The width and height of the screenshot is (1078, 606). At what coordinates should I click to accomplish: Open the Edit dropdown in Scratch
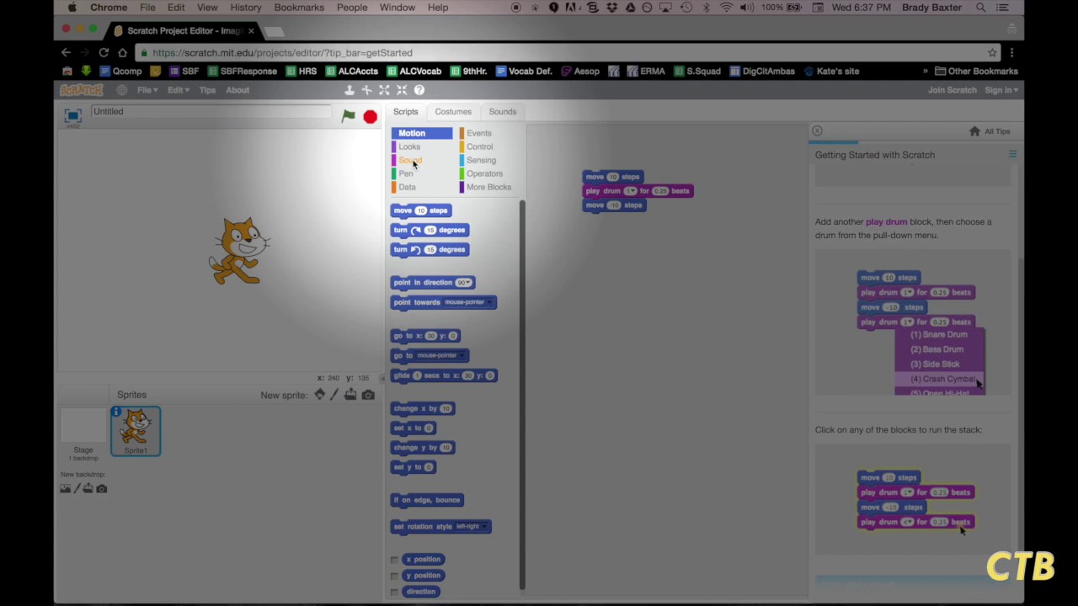click(x=177, y=90)
